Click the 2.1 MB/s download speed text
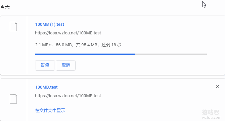The width and height of the screenshot is (225, 121). click(44, 45)
